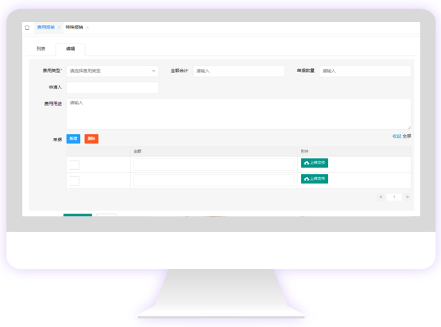Image resolution: width=441 pixels, height=327 pixels.
Task: Click 全屏 to show fullscreen
Action: (x=407, y=136)
